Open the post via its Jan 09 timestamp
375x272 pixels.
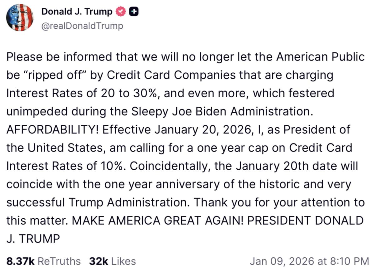(x=310, y=261)
